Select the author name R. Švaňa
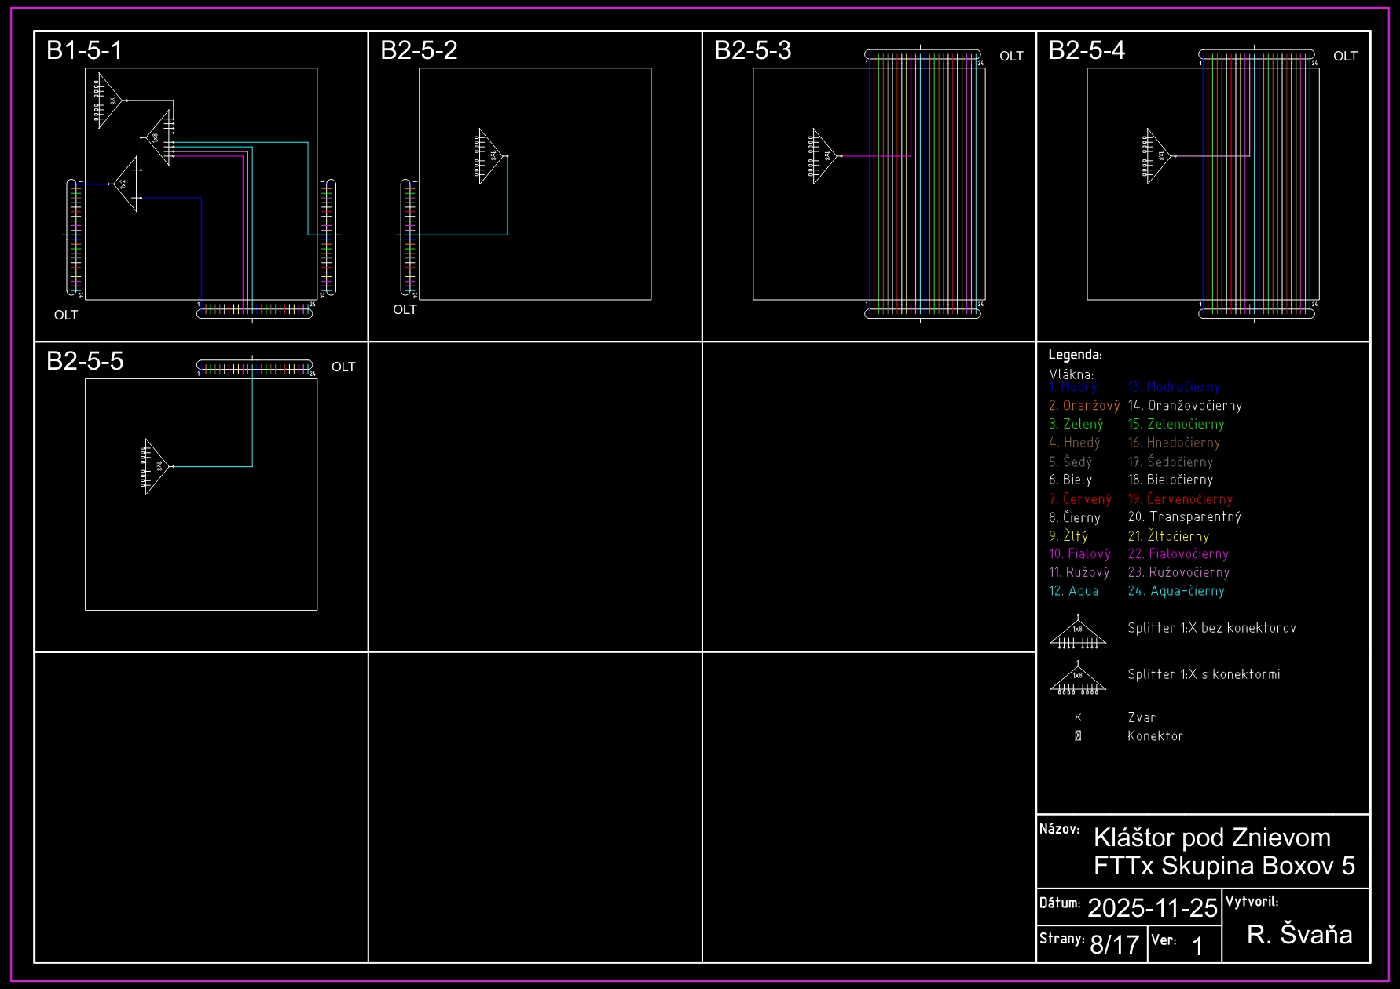The image size is (1400, 989). 1299,935
